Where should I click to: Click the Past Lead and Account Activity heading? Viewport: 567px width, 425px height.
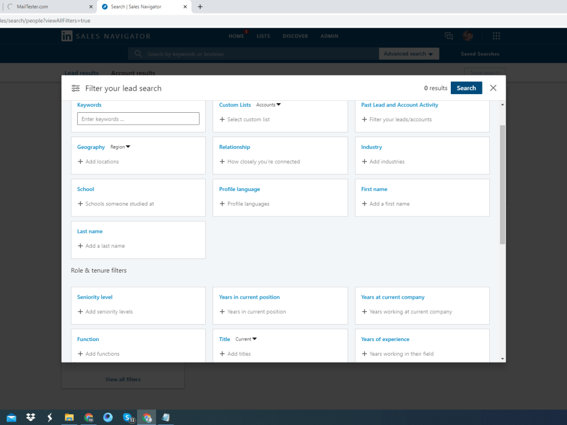click(x=400, y=105)
